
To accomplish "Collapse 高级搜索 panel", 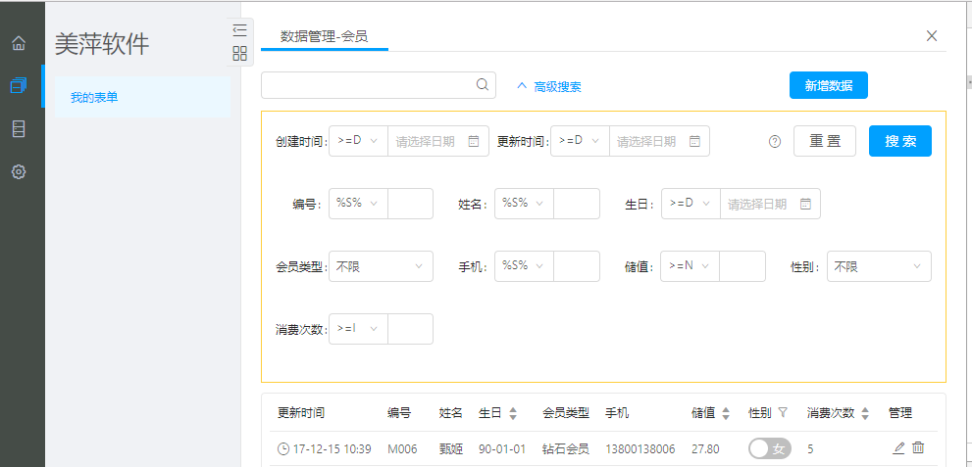I will 549,86.
